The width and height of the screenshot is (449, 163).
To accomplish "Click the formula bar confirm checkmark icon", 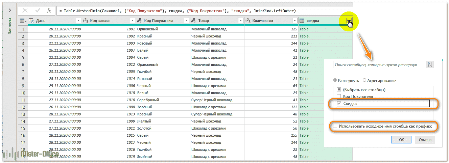I will [x=38, y=11].
